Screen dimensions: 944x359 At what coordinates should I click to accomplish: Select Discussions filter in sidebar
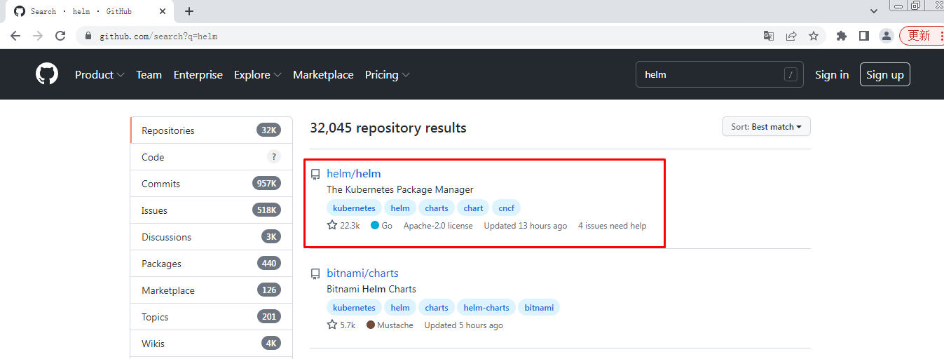(x=211, y=237)
